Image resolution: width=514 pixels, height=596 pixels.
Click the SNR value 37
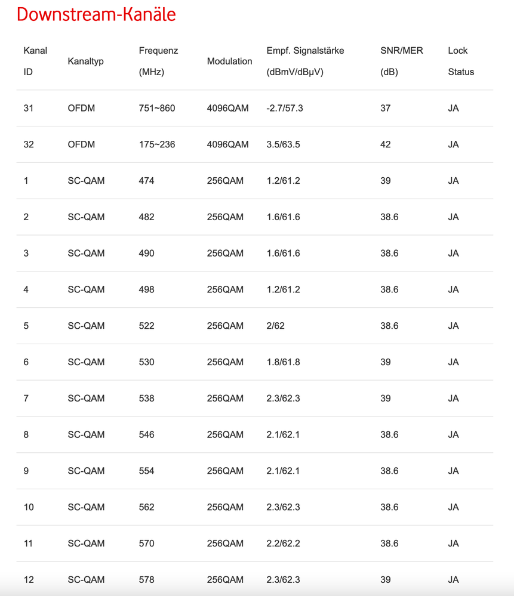tap(386, 108)
